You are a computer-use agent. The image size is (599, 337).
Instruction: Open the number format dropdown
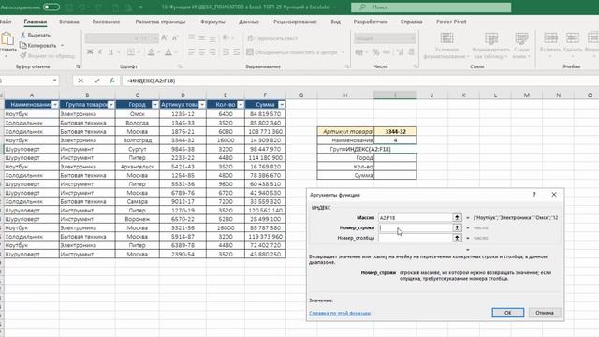click(x=412, y=38)
